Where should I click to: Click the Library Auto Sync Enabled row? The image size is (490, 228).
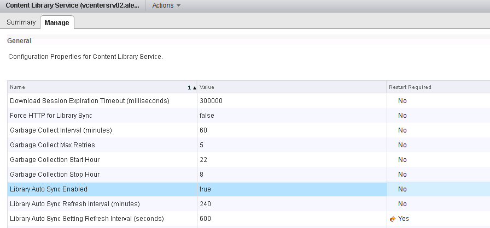(x=49, y=189)
